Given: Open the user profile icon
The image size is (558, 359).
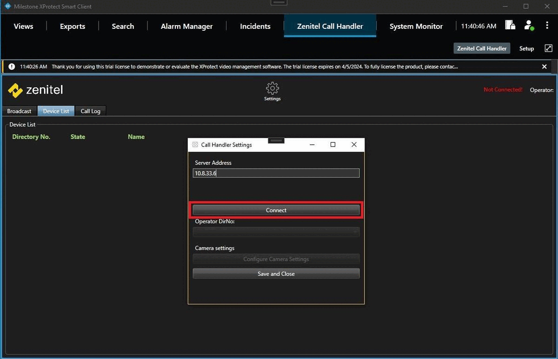Looking at the screenshot, I should (x=529, y=26).
